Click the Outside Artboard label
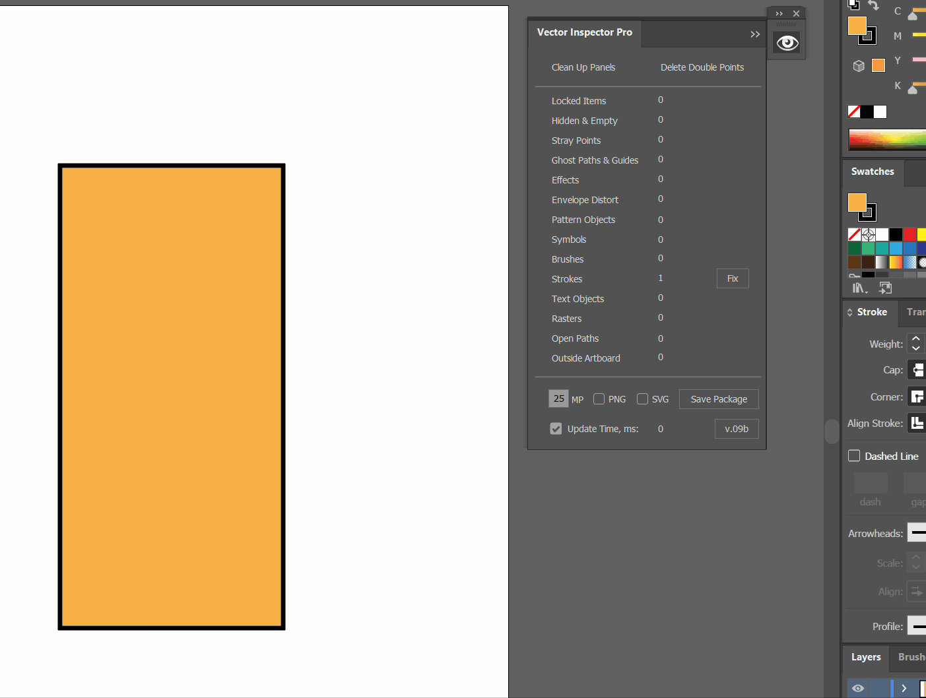The width and height of the screenshot is (926, 698). coord(585,358)
